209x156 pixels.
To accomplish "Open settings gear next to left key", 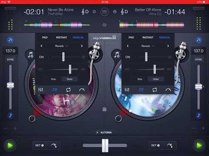I will tap(94, 12).
